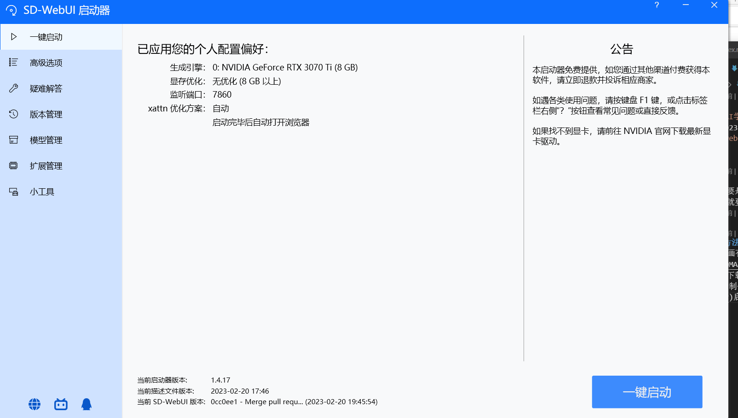Click the box icon for 模型管理
Image resolution: width=738 pixels, height=418 pixels.
pyautogui.click(x=12, y=140)
